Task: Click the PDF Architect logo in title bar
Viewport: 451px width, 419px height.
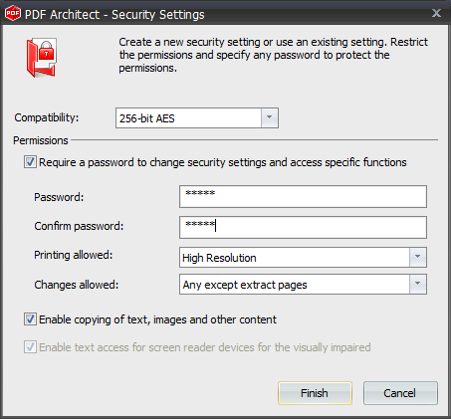Action: (13, 13)
